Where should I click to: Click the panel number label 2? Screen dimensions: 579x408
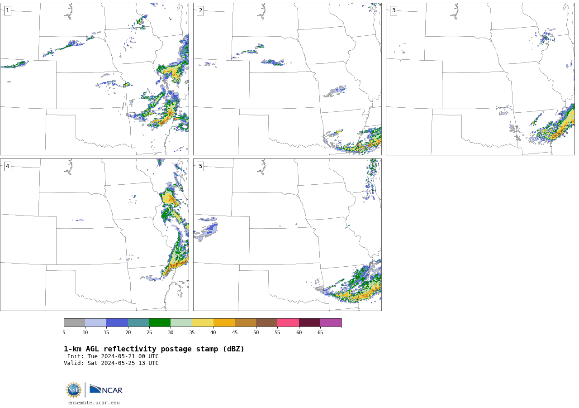[x=200, y=10]
